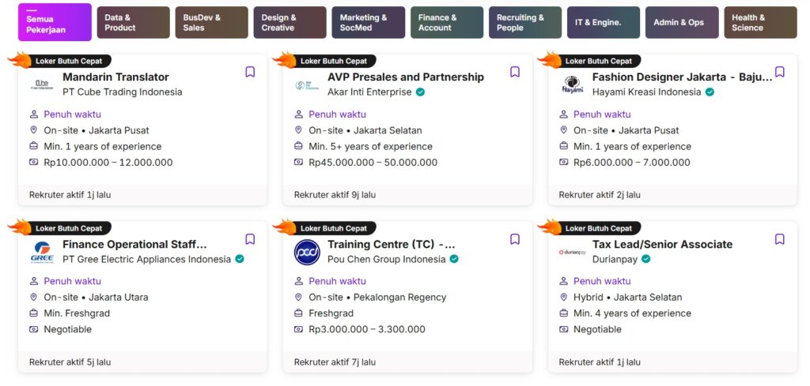Open Tax Lead/Senior Associate job title
This screenshot has height=386, width=810.
point(662,244)
